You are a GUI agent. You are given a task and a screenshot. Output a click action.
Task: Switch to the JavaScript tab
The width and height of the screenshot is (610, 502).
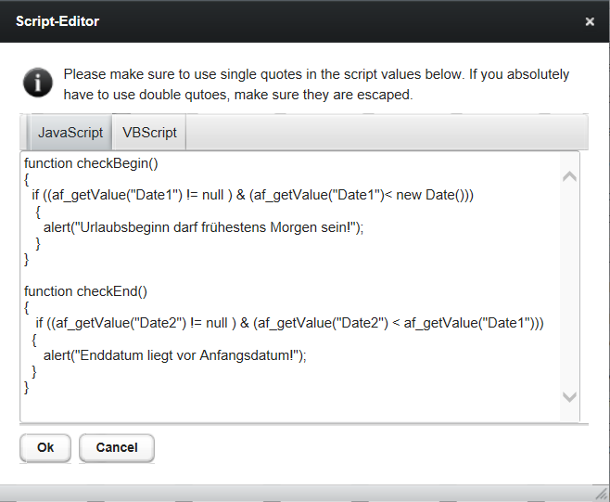pyautogui.click(x=70, y=133)
